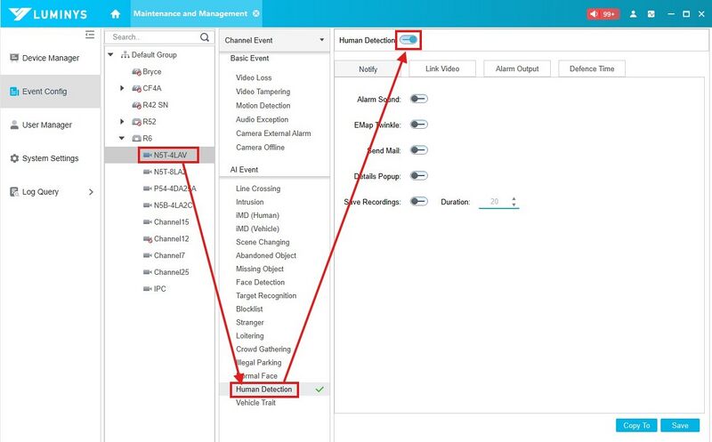Select Video Loss event
The height and width of the screenshot is (442, 712).
pos(254,77)
